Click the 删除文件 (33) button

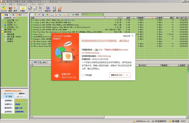click(117, 75)
